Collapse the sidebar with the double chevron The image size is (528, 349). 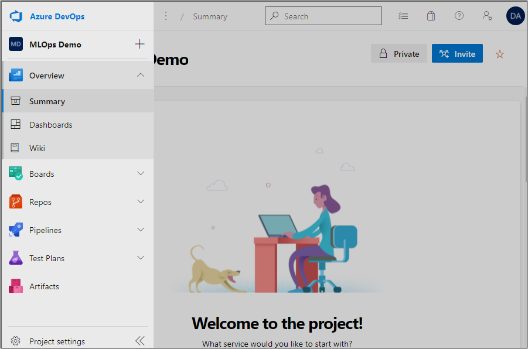pyautogui.click(x=139, y=340)
